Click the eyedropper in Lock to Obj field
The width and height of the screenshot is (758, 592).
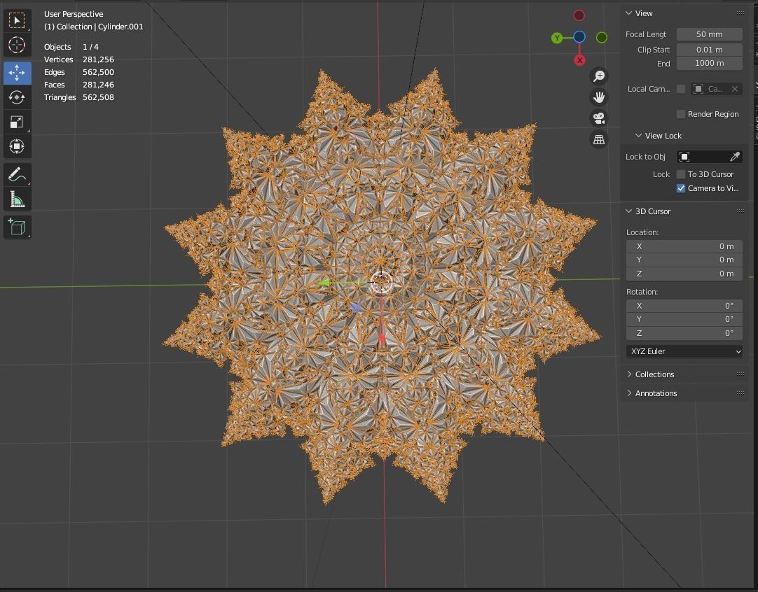coord(735,157)
